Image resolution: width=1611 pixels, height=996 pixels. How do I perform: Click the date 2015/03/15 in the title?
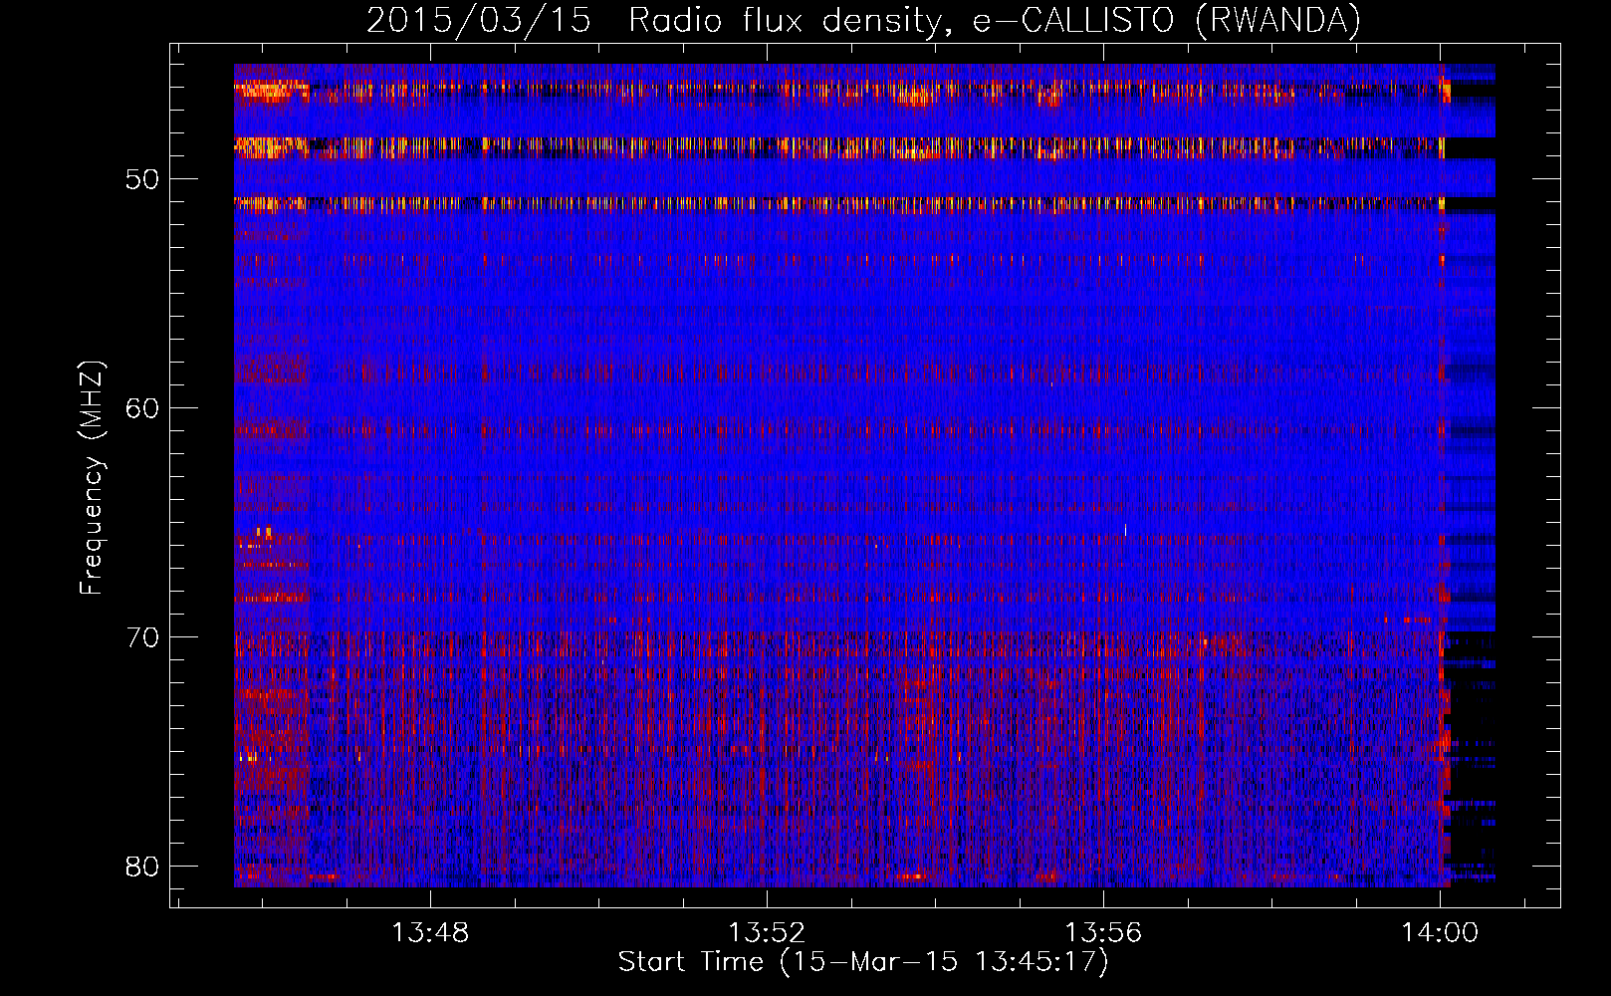(479, 20)
